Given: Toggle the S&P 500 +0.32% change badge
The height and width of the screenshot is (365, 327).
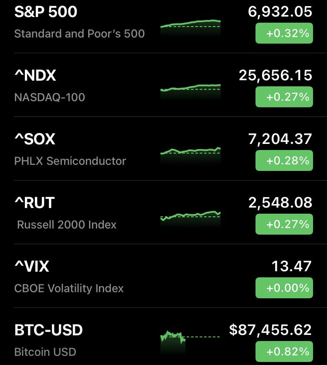Looking at the screenshot, I should coord(284,34).
